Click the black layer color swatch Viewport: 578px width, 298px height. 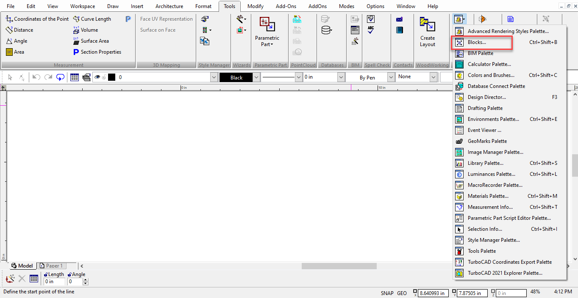pos(112,77)
